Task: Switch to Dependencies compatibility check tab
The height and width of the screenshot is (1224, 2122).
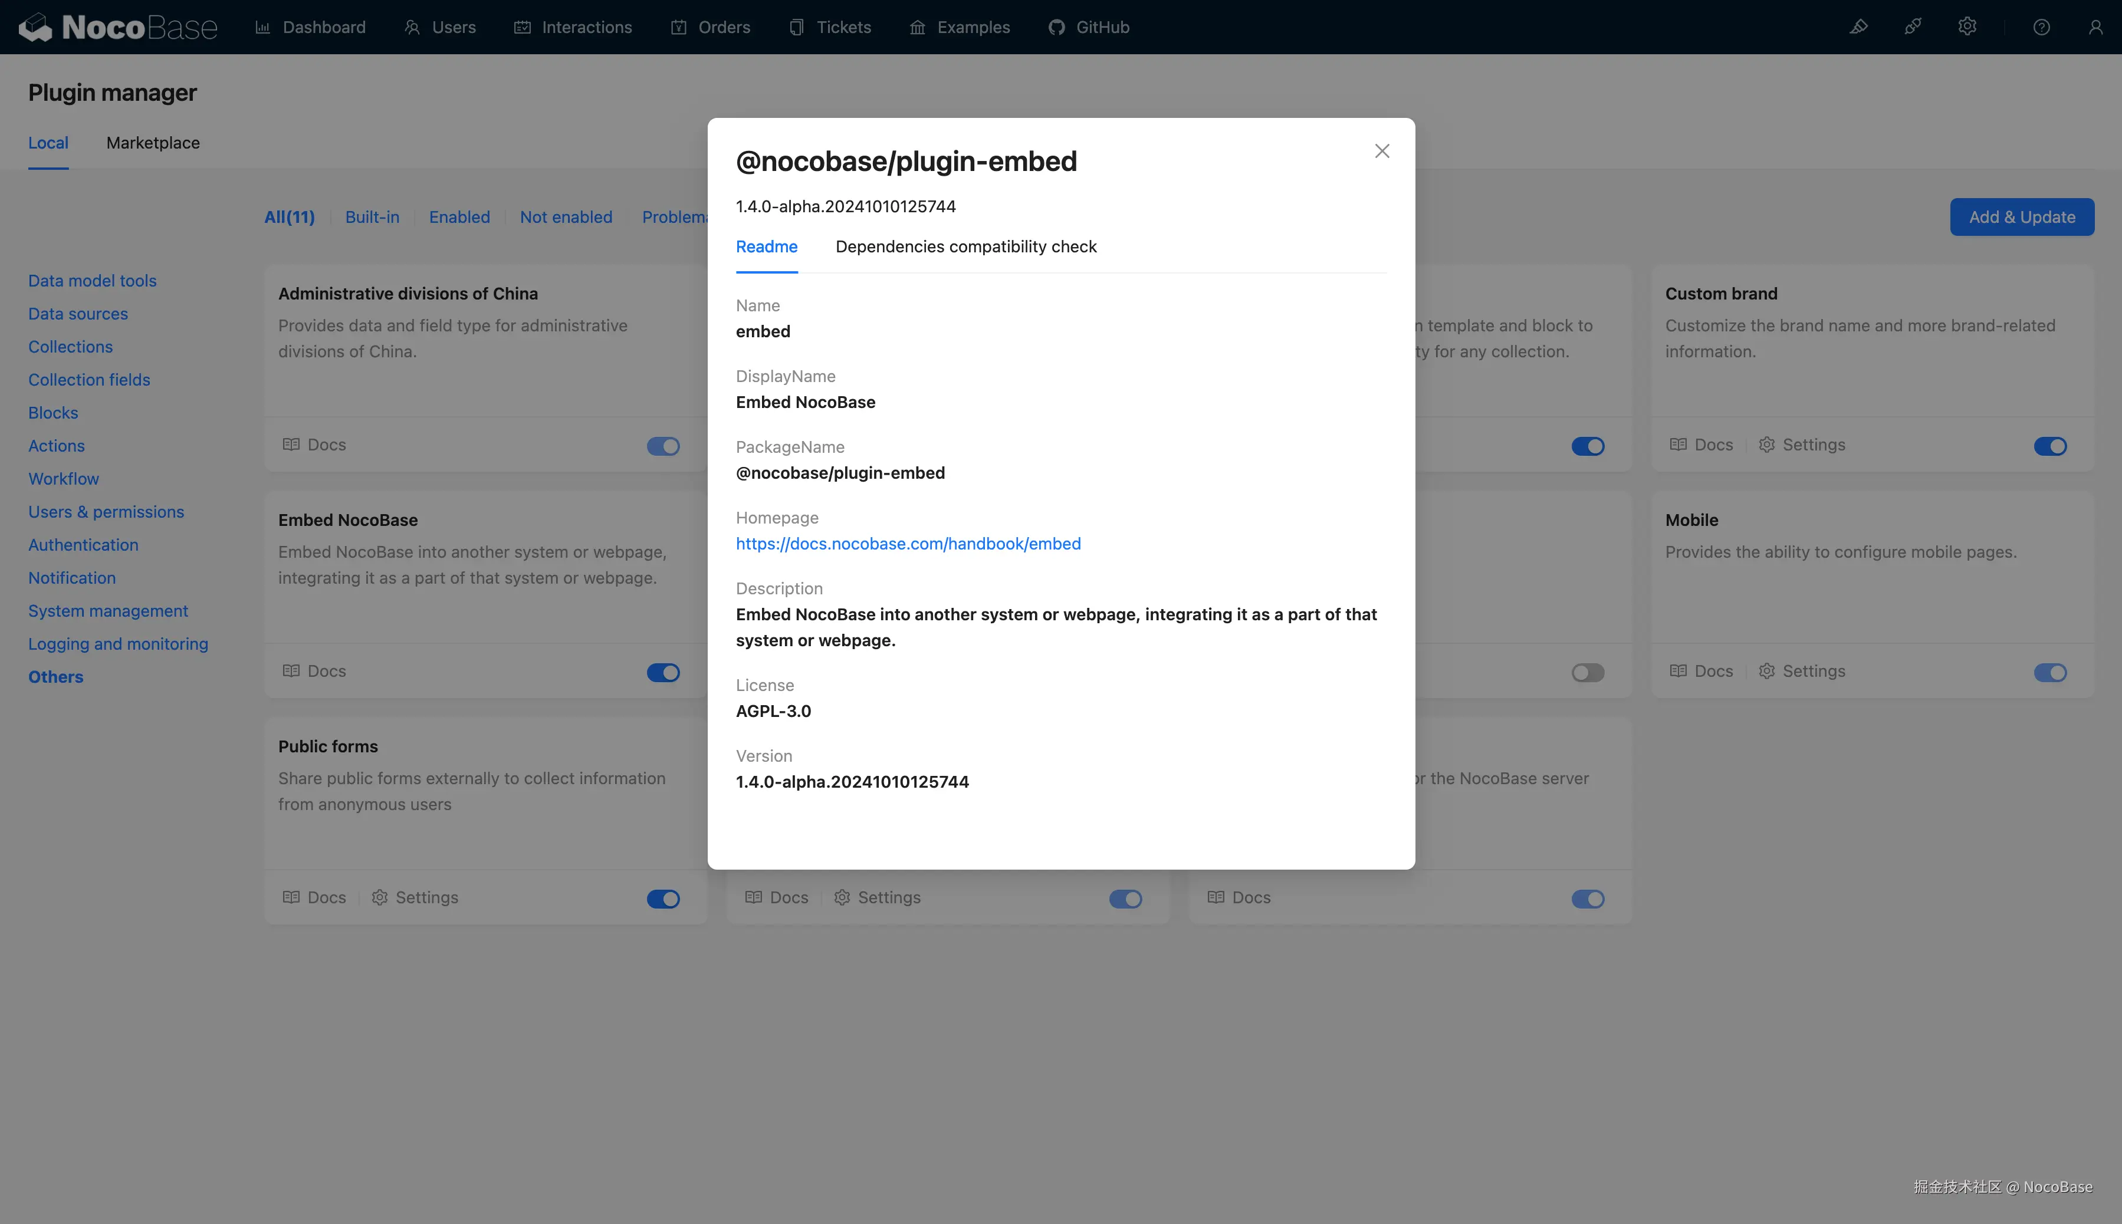Action: (x=965, y=246)
